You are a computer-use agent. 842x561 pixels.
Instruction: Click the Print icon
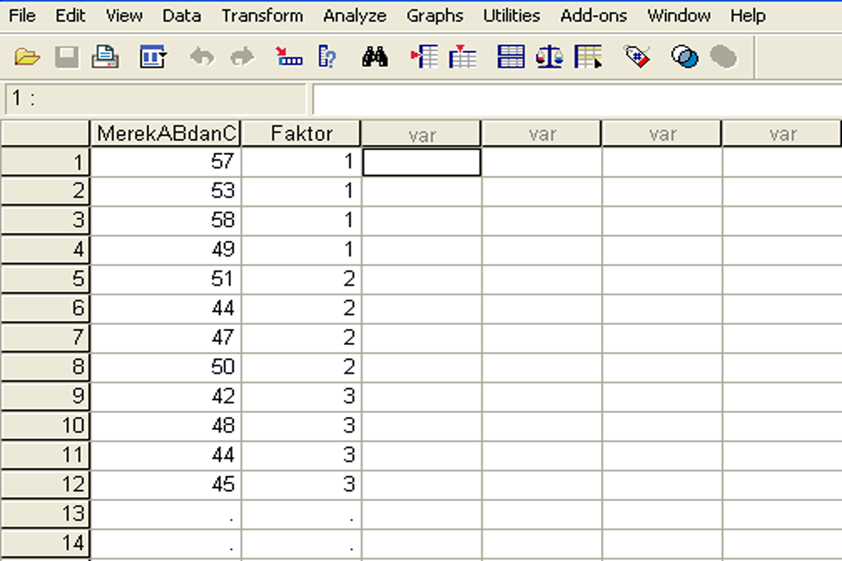click(x=106, y=56)
